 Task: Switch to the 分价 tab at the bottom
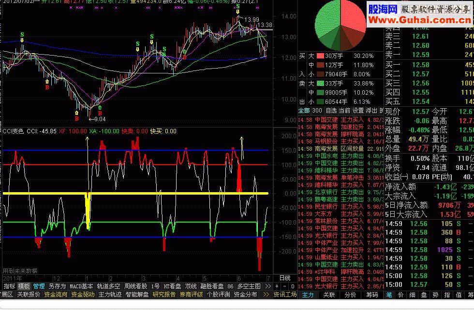[350, 295]
